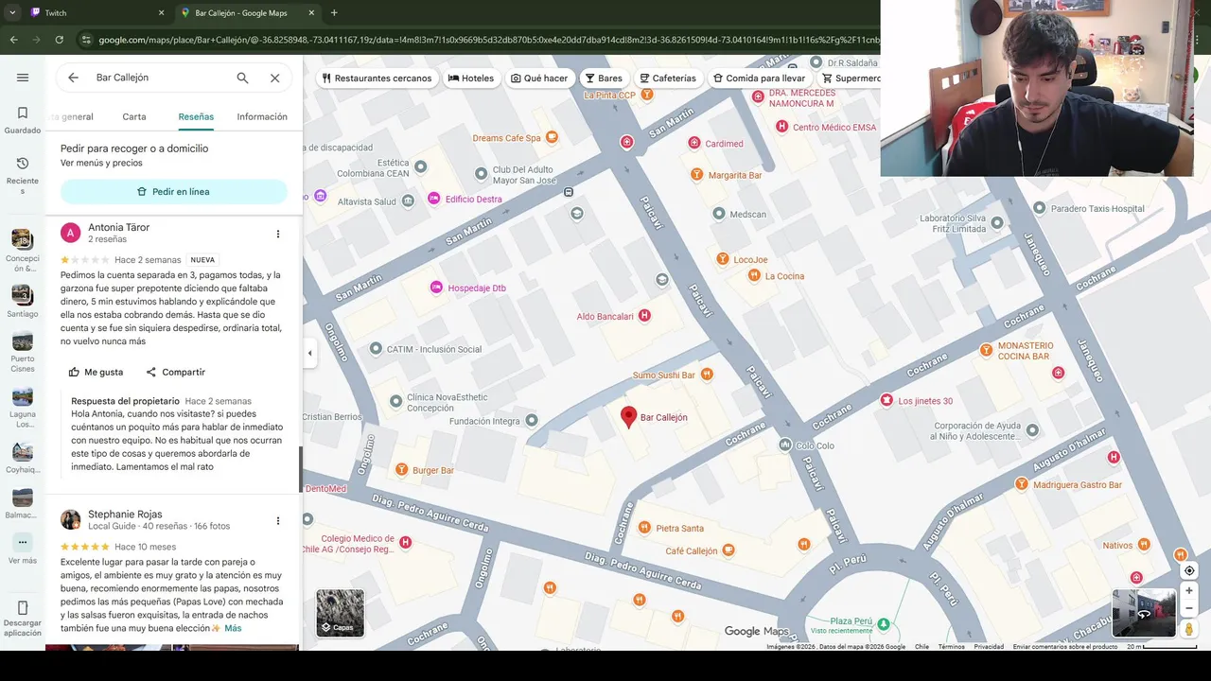Viewport: 1211px width, 681px height.
Task: Click Bar Callejón red map pin
Action: [x=628, y=417]
